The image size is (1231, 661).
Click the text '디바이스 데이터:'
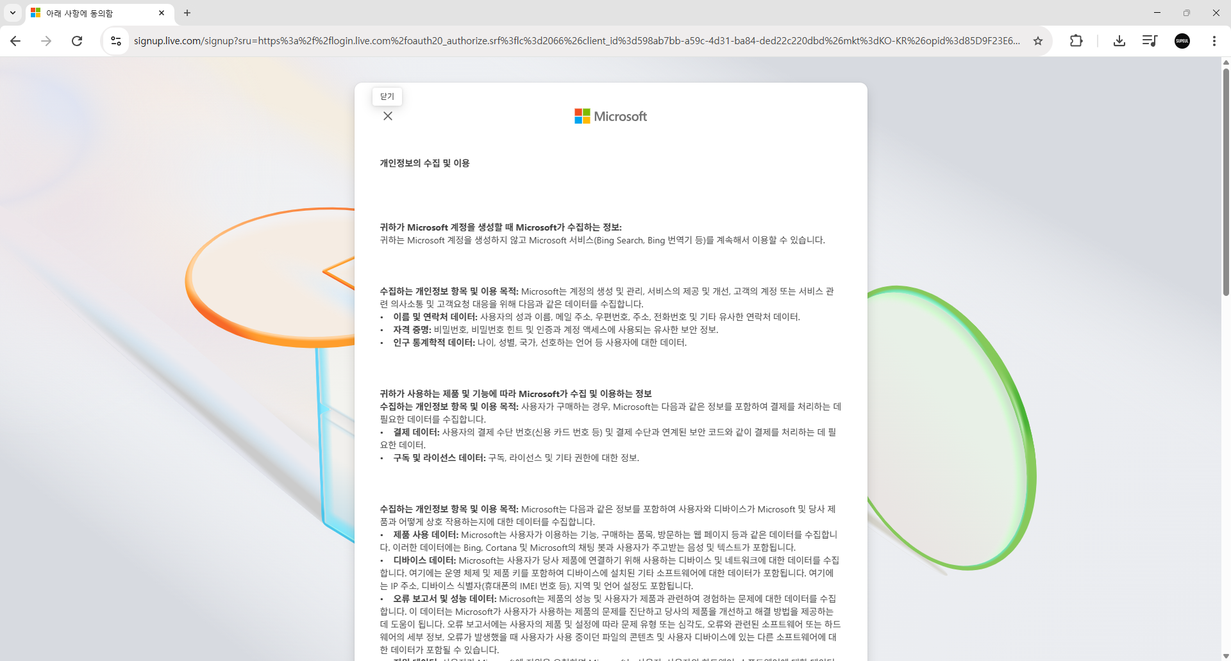click(x=424, y=560)
